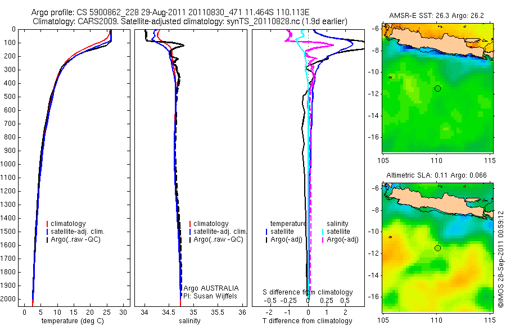The image size is (506, 326).
Task: Click cyan salinity satellite legend marker
Action: click(x=323, y=232)
